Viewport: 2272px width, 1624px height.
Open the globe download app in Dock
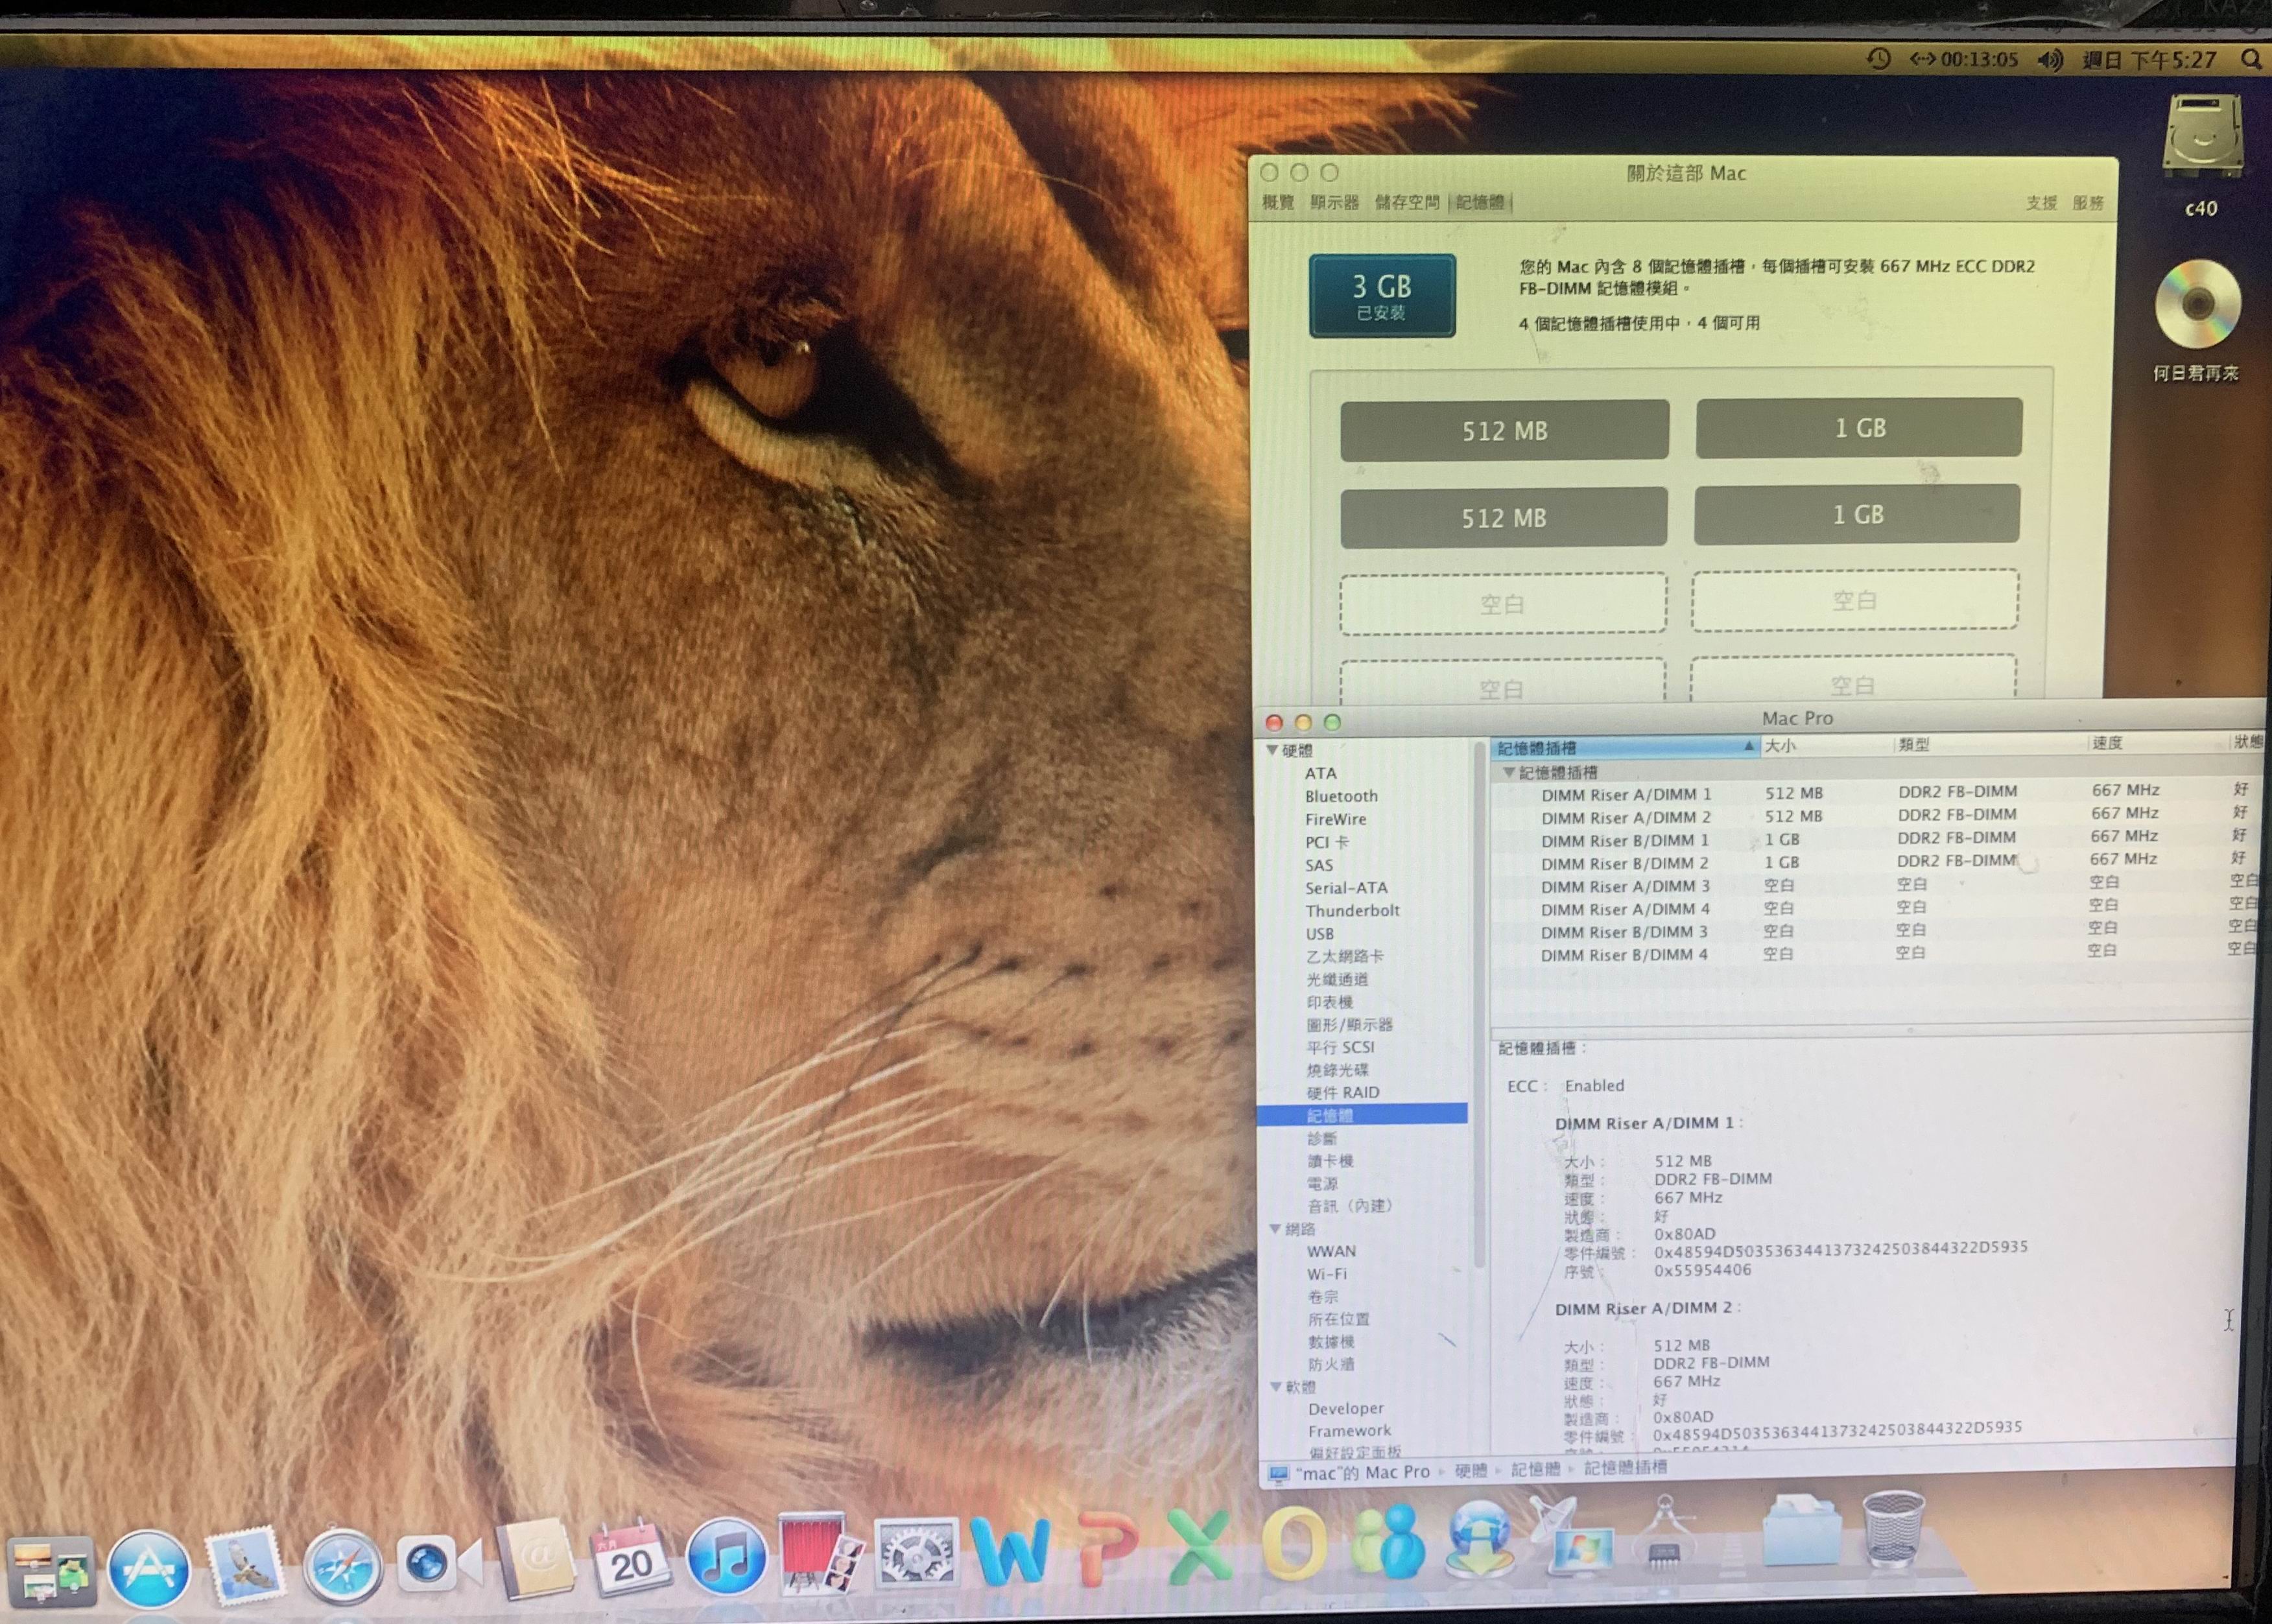1480,1539
